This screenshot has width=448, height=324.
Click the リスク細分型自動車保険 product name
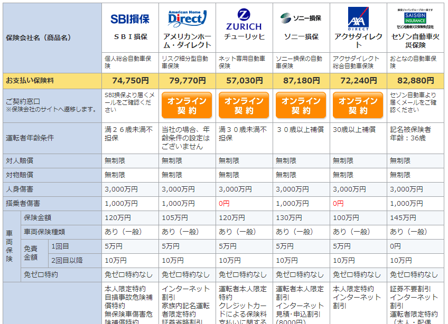coord(185,62)
